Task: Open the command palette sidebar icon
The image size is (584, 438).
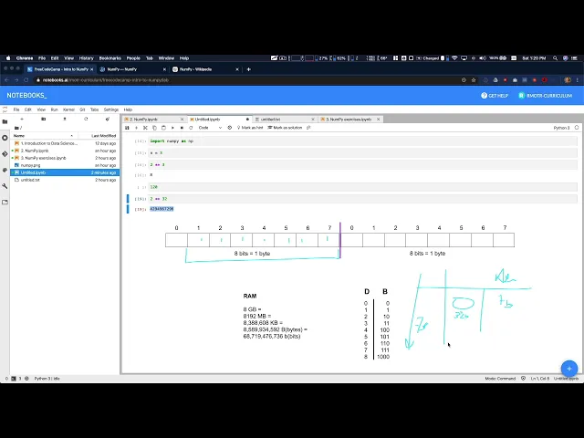Action: pos(5,170)
